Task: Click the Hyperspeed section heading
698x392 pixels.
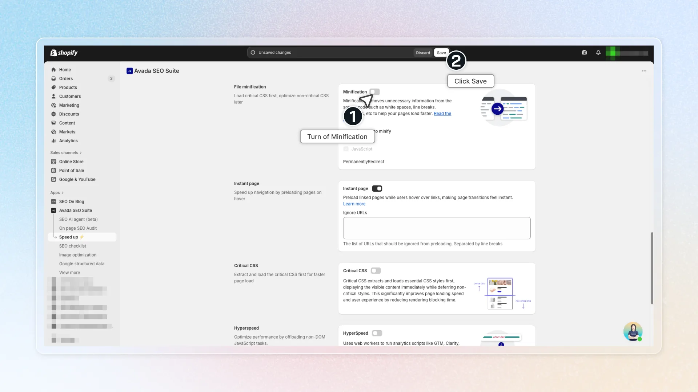Action: [x=246, y=328]
